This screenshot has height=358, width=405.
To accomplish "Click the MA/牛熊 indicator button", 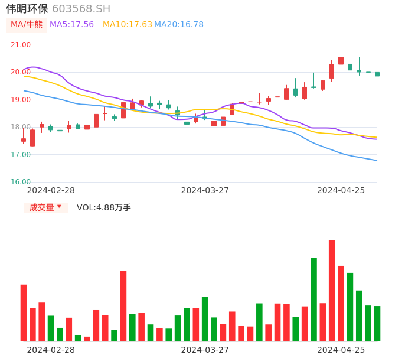I will [x=27, y=25].
